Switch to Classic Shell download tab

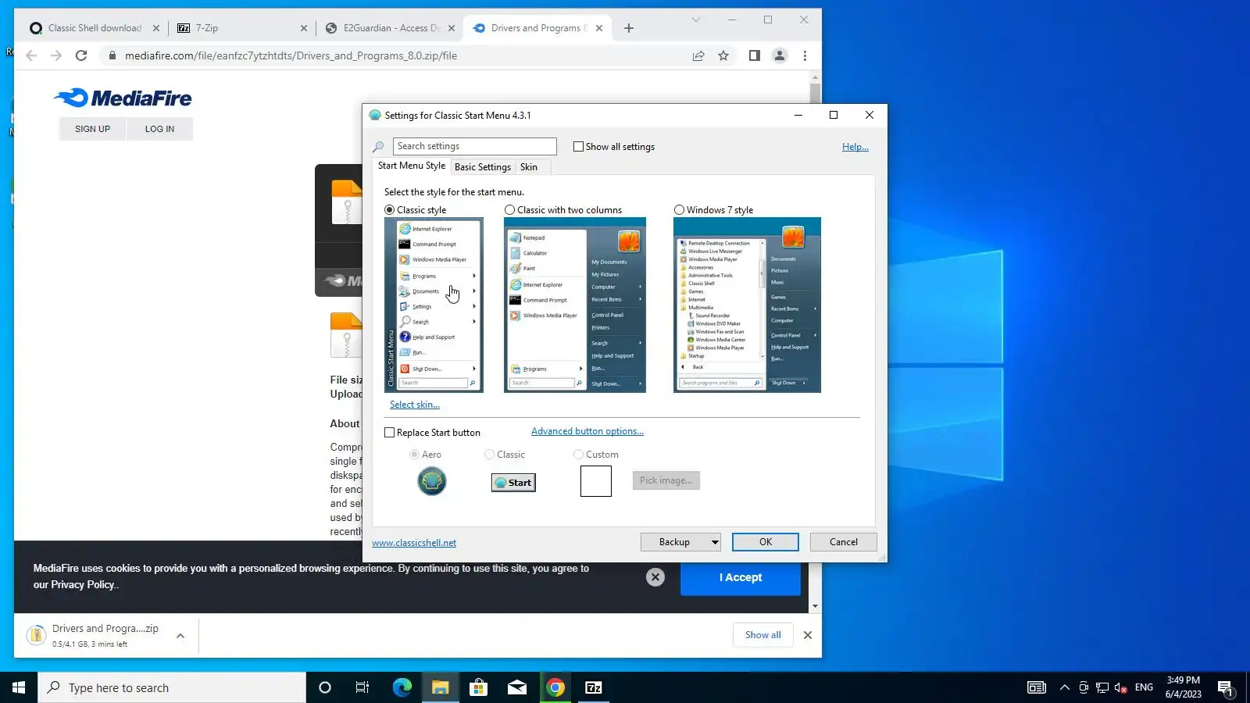[95, 28]
